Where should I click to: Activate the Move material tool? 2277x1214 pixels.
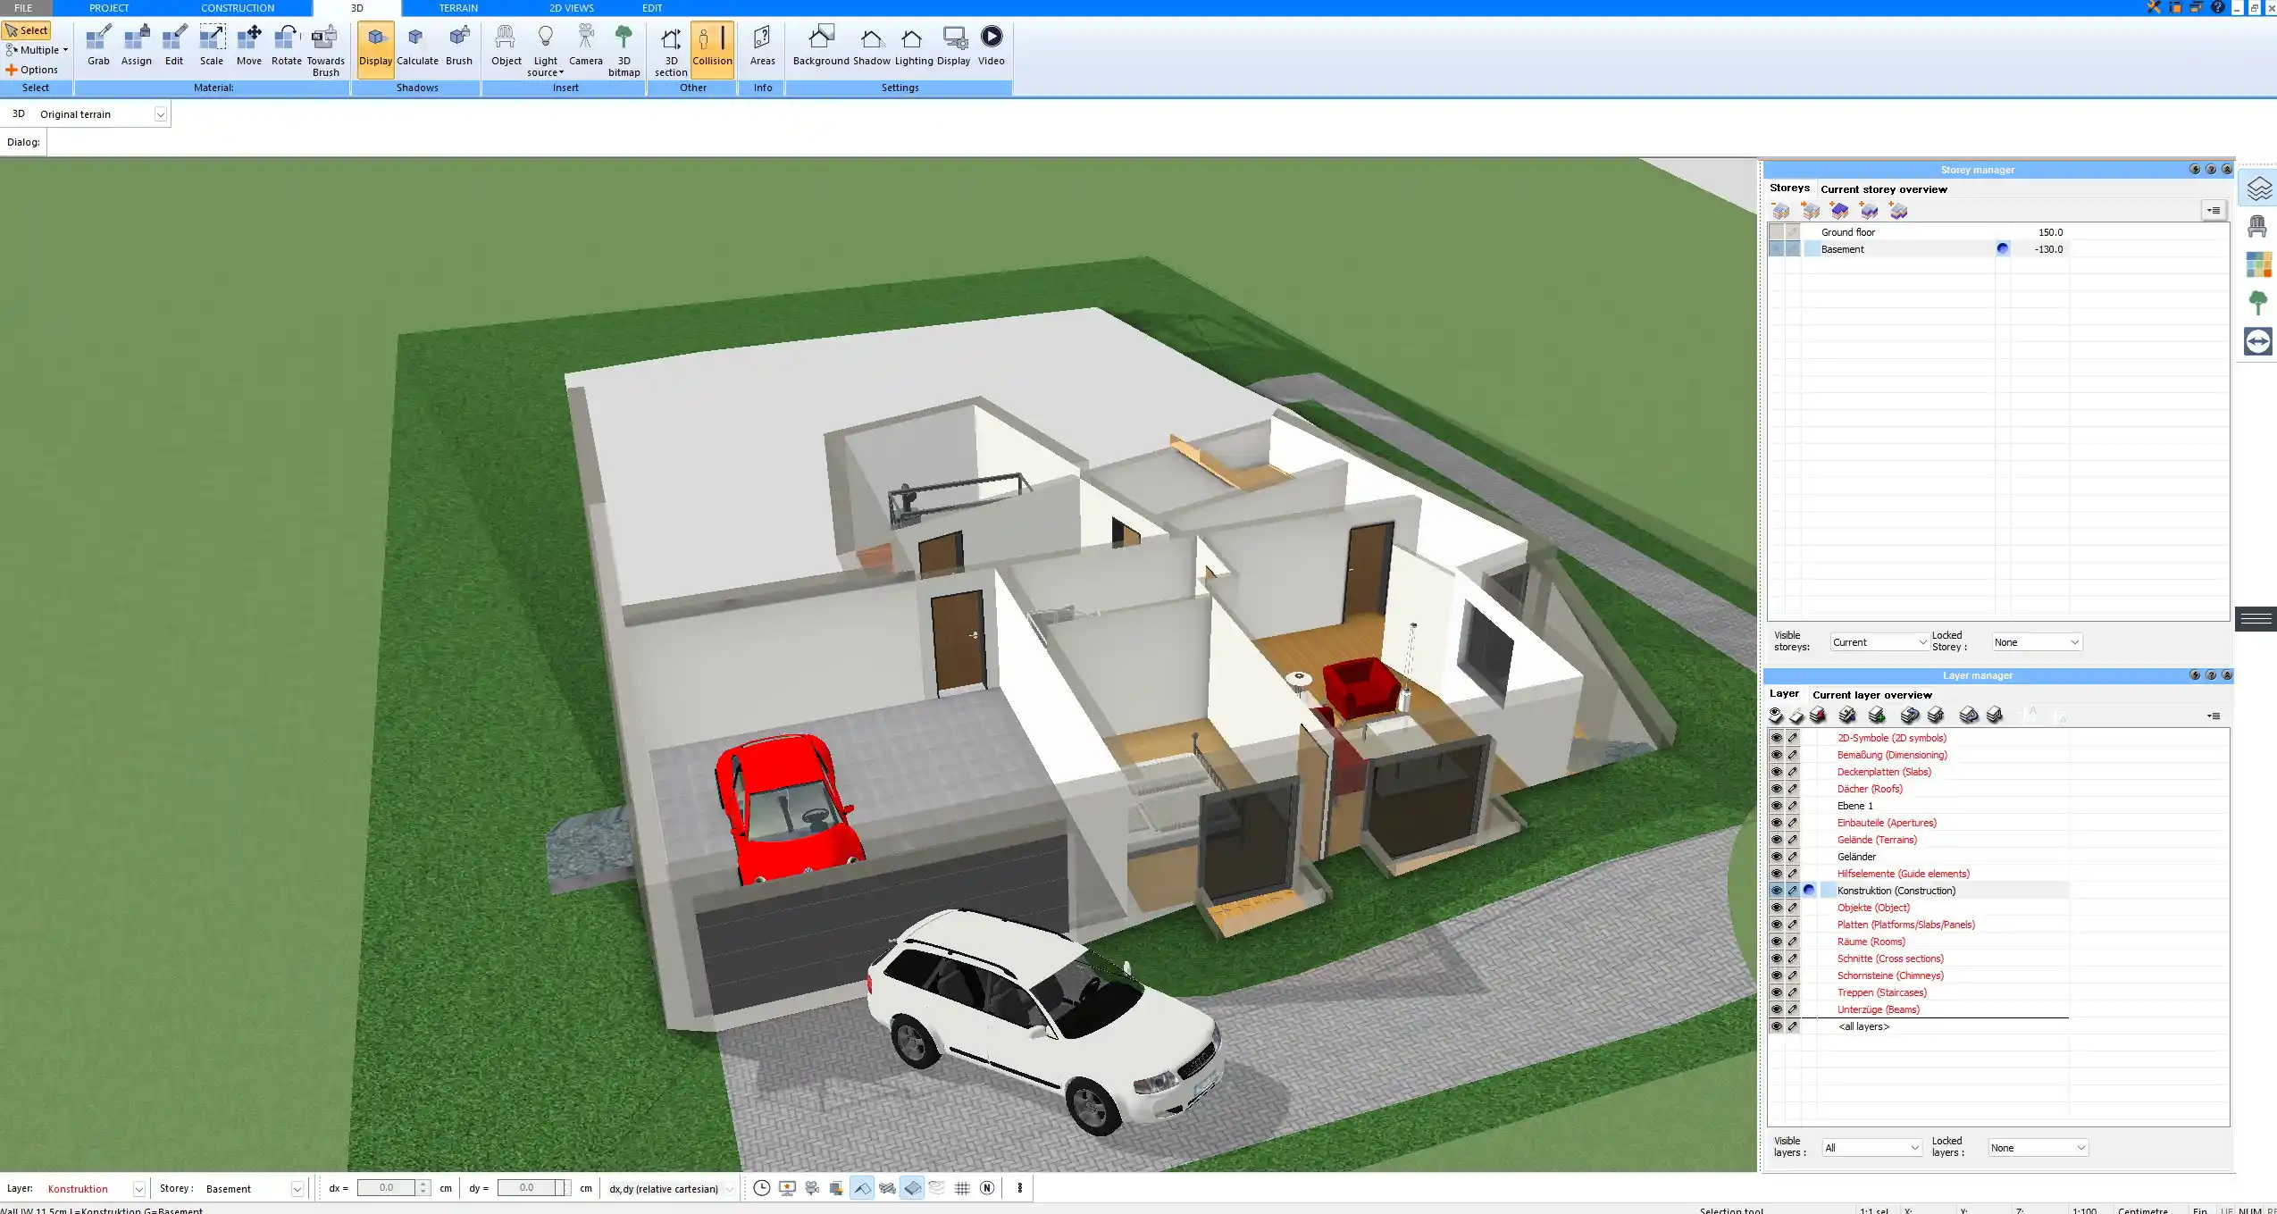249,46
